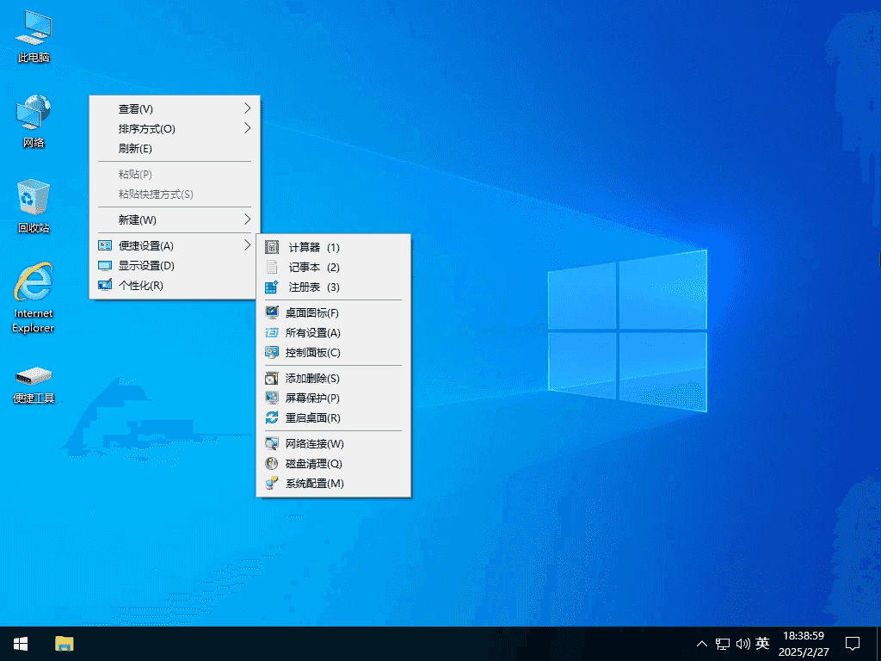
Task: Open 控制面板(C) entry
Action: click(334, 352)
